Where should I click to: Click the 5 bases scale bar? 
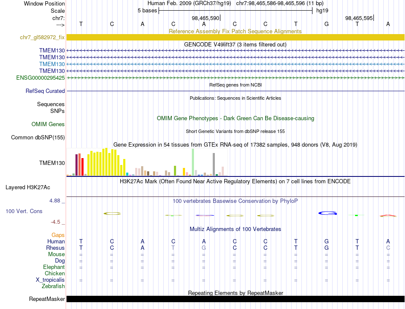(235, 11)
